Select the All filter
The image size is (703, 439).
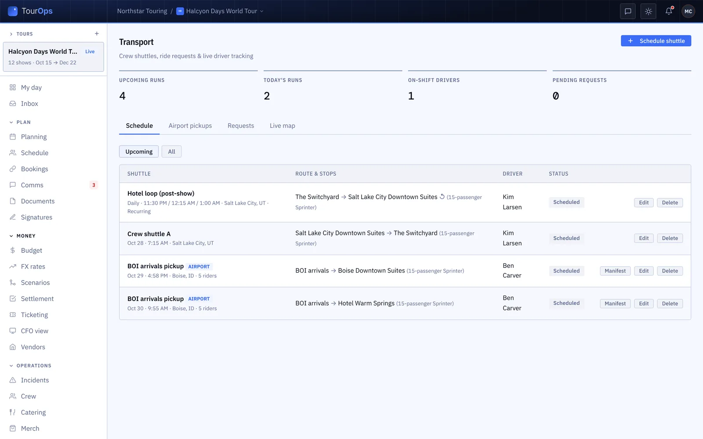coord(171,151)
